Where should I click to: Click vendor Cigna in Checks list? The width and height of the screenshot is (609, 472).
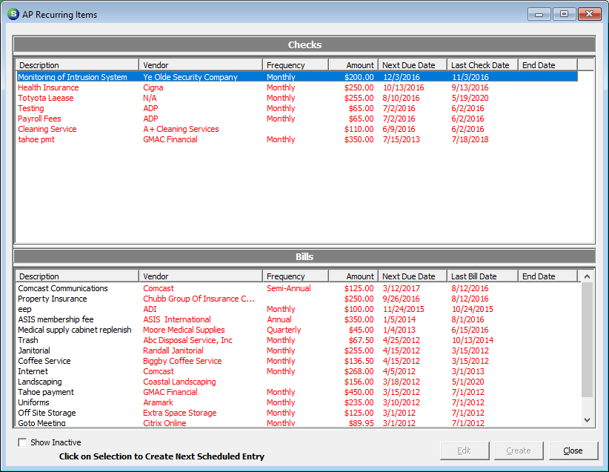click(x=153, y=87)
